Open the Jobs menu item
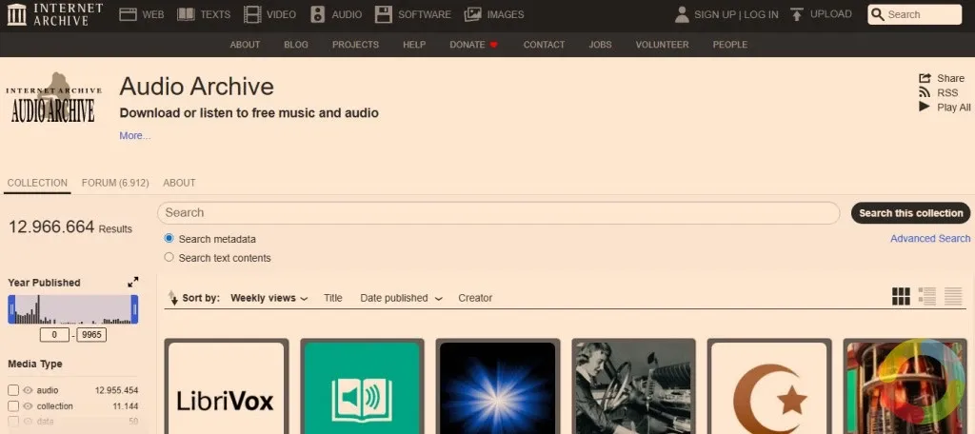 pos(600,45)
